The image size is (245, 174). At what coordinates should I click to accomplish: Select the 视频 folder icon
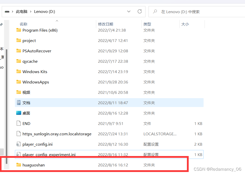pos(19,92)
